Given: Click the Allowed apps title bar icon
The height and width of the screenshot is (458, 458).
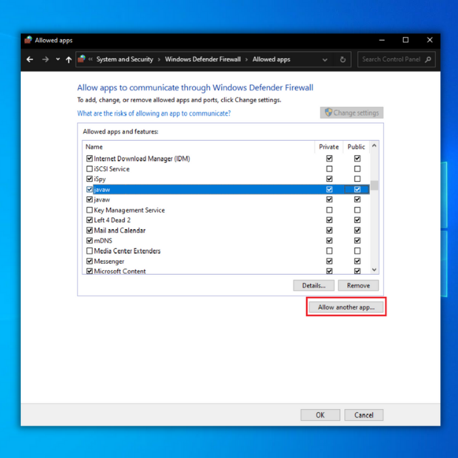Looking at the screenshot, I should pos(28,40).
